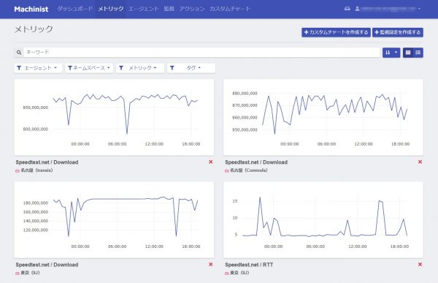Delete the 名古屋 (transix) Download metric

click(211, 162)
